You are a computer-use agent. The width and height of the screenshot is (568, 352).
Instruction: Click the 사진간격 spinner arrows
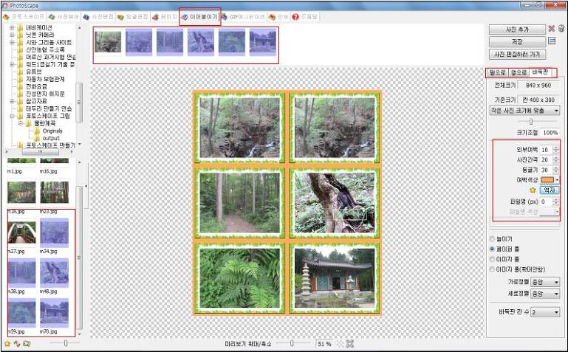[x=555, y=159]
